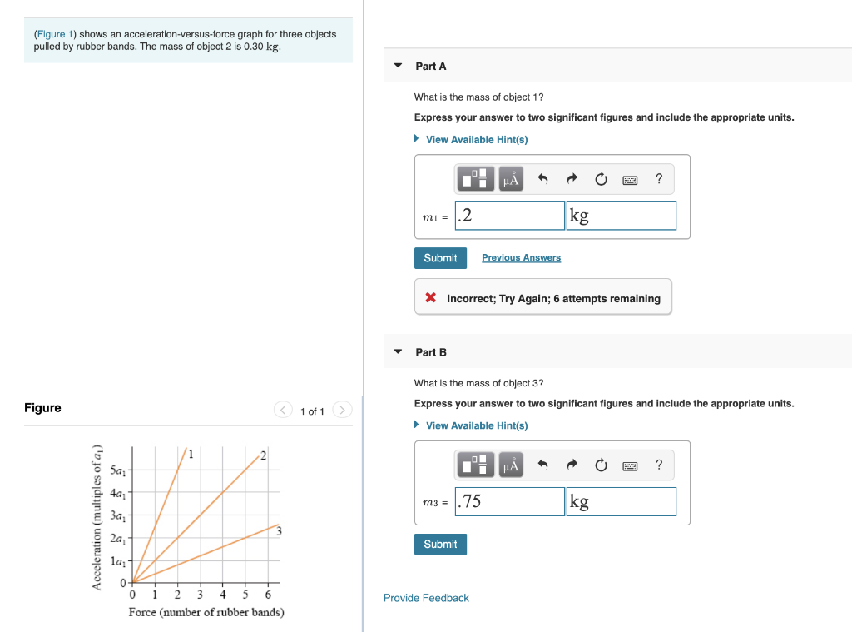Viewport: 852px width, 632px height.
Task: Collapse the Part A section
Action: [397, 65]
